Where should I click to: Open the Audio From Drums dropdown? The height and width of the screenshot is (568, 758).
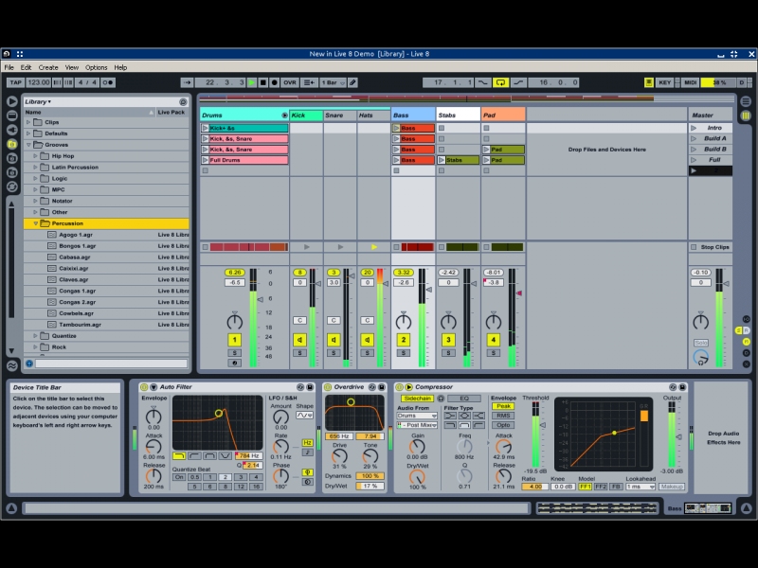(417, 416)
